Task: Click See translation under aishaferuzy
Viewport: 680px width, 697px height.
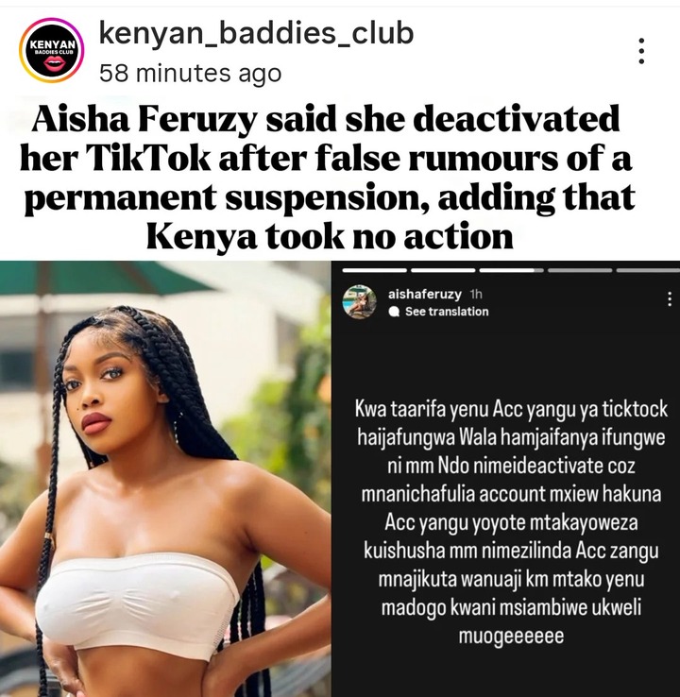Action: pos(447,312)
